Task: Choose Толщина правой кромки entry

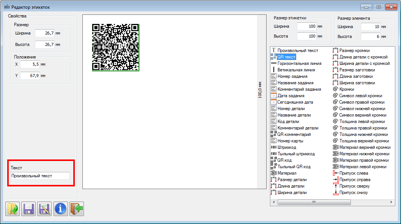Action: click(x=363, y=128)
